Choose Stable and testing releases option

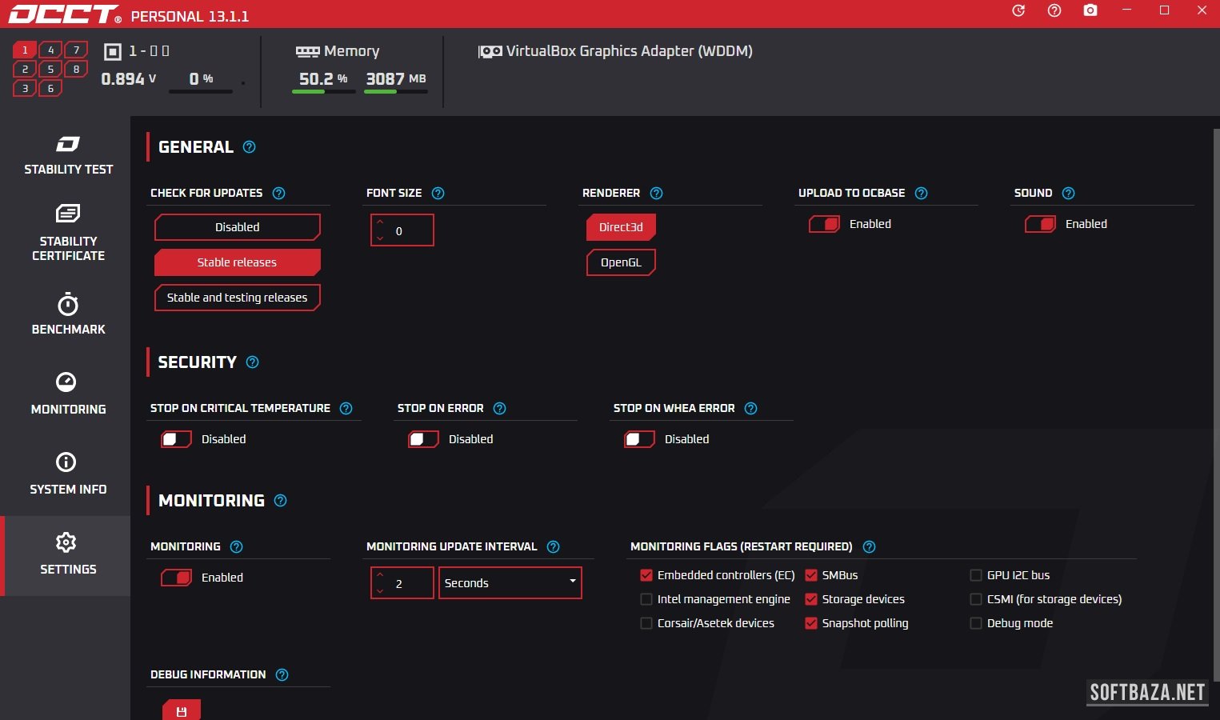[x=237, y=298]
